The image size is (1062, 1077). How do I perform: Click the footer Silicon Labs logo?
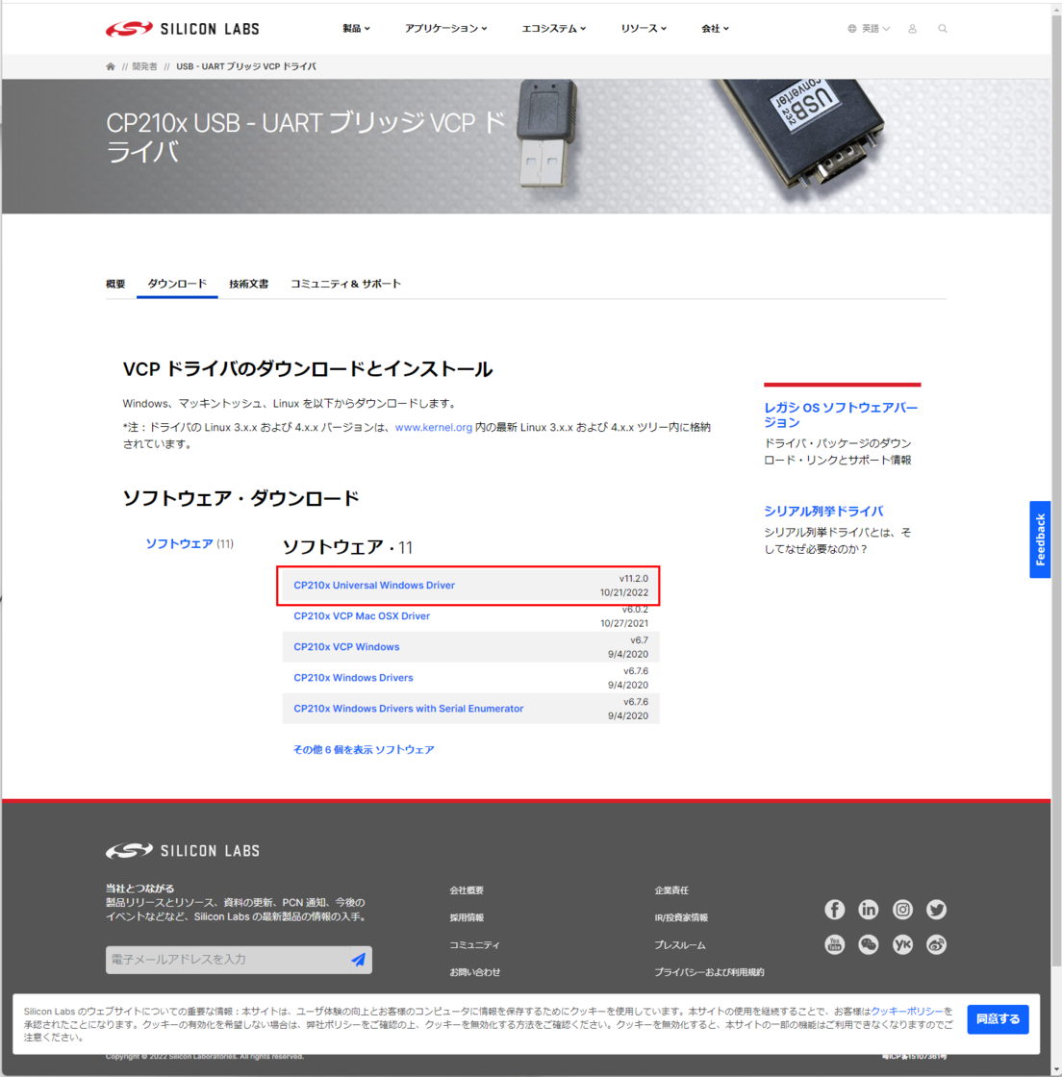(x=182, y=851)
